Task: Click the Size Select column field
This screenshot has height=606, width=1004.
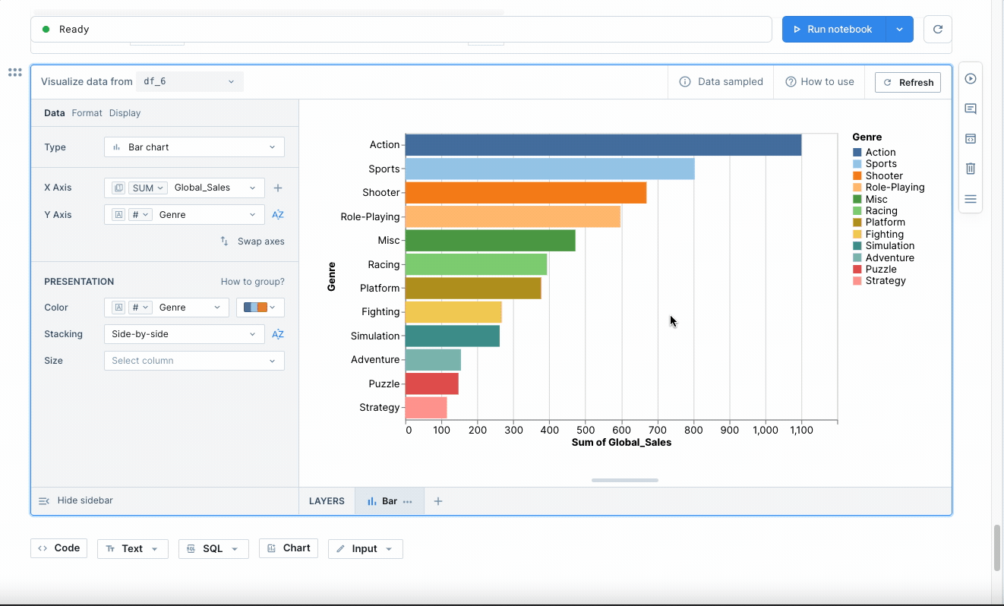Action: [x=194, y=361]
